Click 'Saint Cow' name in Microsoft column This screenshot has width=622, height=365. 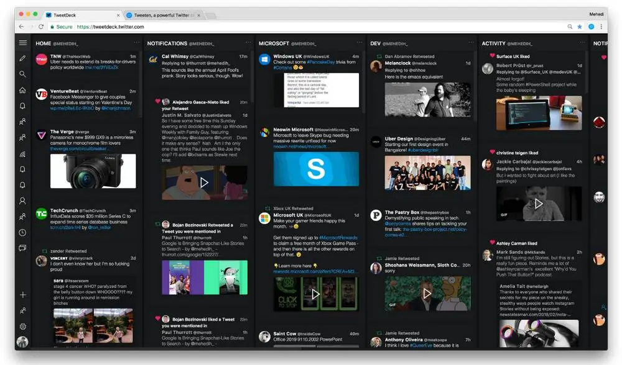click(284, 334)
